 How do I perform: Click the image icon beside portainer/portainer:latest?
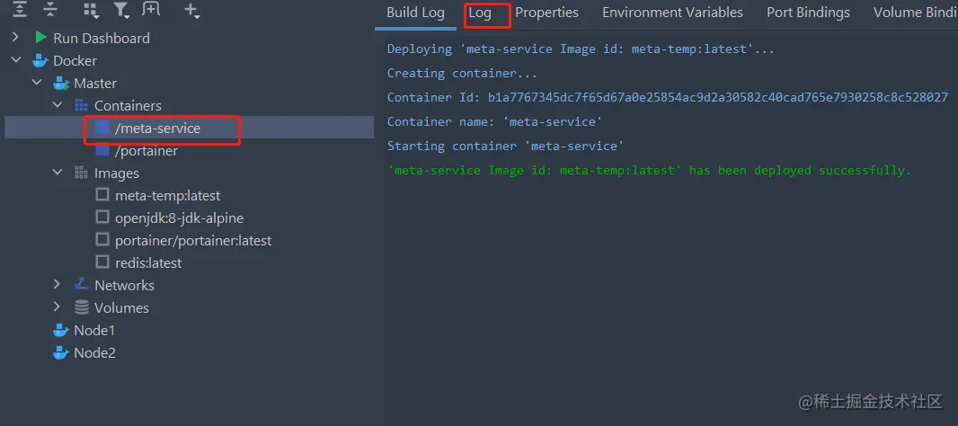point(102,240)
